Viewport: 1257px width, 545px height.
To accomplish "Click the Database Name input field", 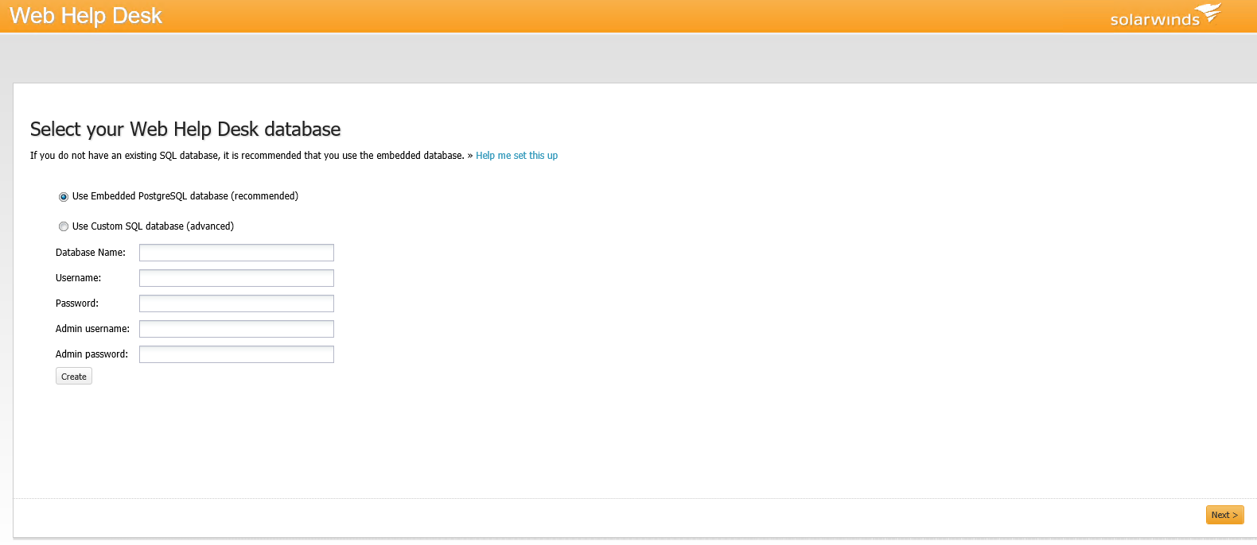I will [x=236, y=253].
